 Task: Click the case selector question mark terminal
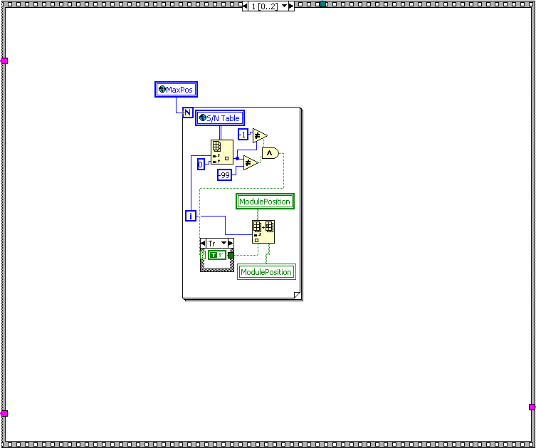point(204,255)
